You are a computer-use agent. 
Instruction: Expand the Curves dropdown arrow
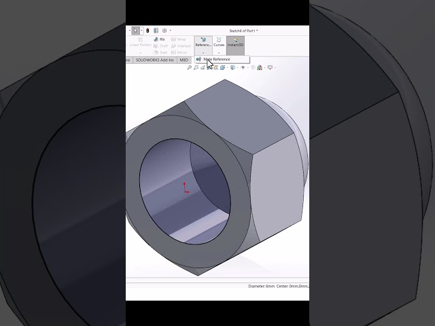pos(219,53)
